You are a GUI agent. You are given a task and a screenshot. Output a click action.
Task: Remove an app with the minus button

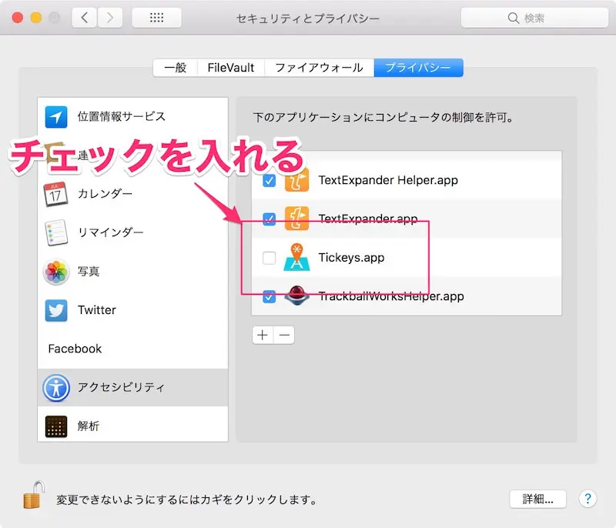tap(284, 335)
